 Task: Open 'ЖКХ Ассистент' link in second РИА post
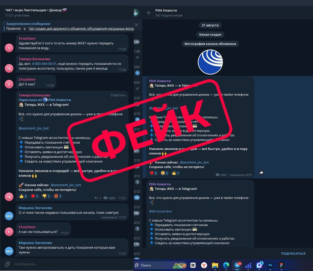point(160,211)
